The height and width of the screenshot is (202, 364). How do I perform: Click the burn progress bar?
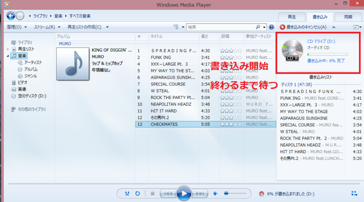[x=327, y=54]
